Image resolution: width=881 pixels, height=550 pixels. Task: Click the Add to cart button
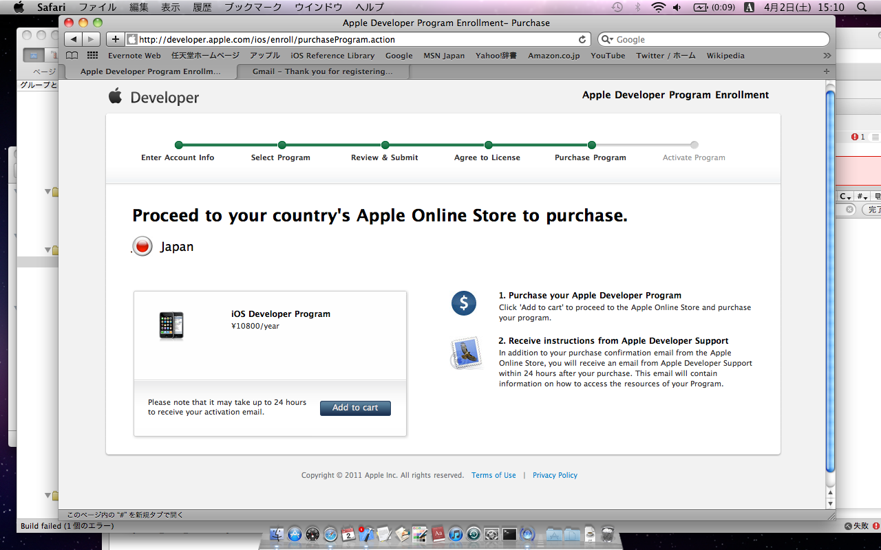(355, 408)
